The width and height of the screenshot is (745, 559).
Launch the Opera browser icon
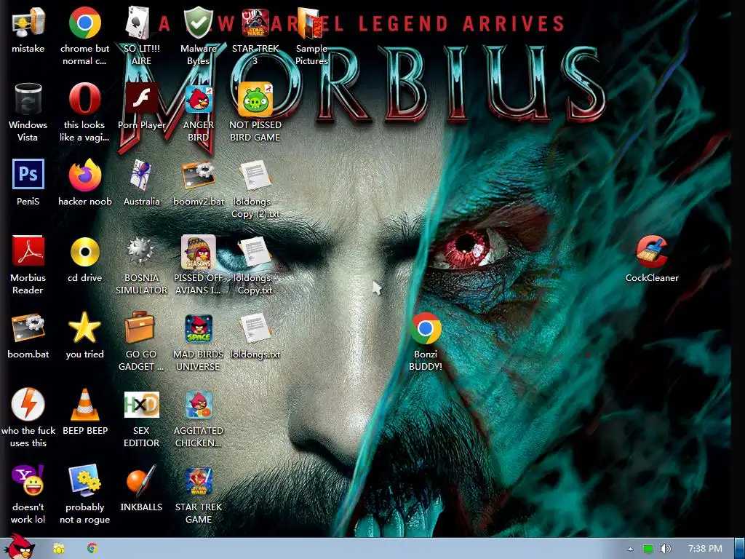tap(84, 99)
